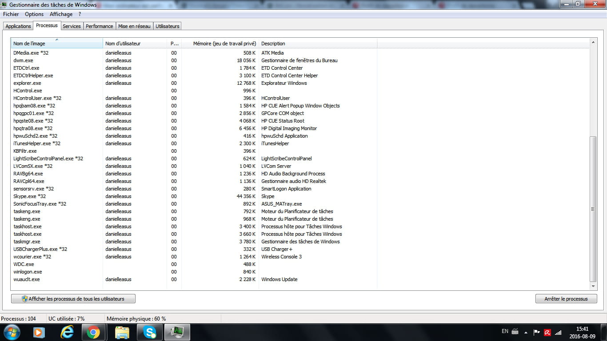This screenshot has width=607, height=341.
Task: Switch to Skype taskbar icon
Action: pos(150,332)
